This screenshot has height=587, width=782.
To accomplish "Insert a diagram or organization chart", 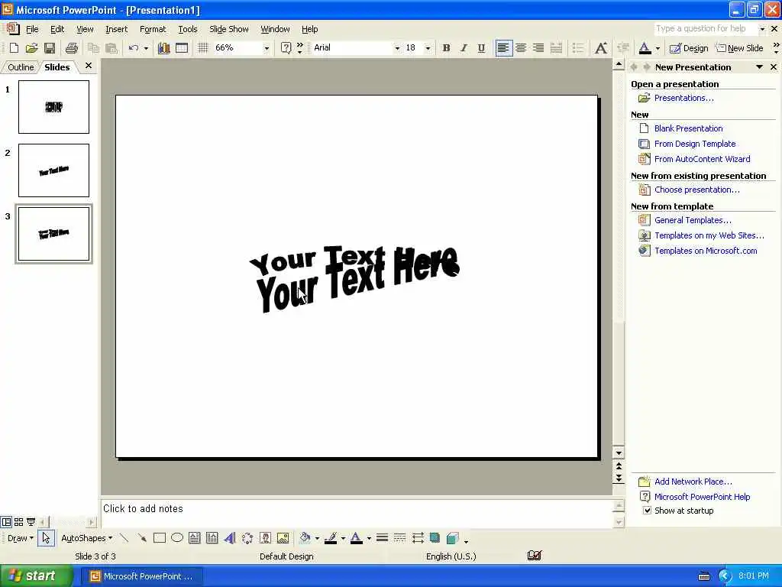I will click(x=247, y=538).
